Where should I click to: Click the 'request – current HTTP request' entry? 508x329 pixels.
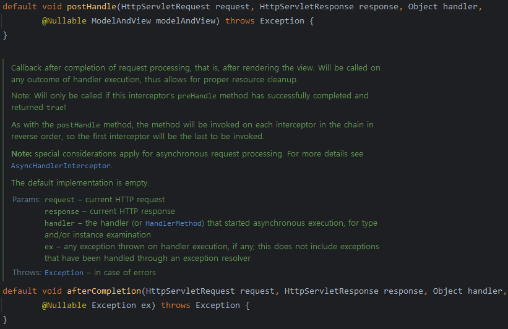(105, 200)
